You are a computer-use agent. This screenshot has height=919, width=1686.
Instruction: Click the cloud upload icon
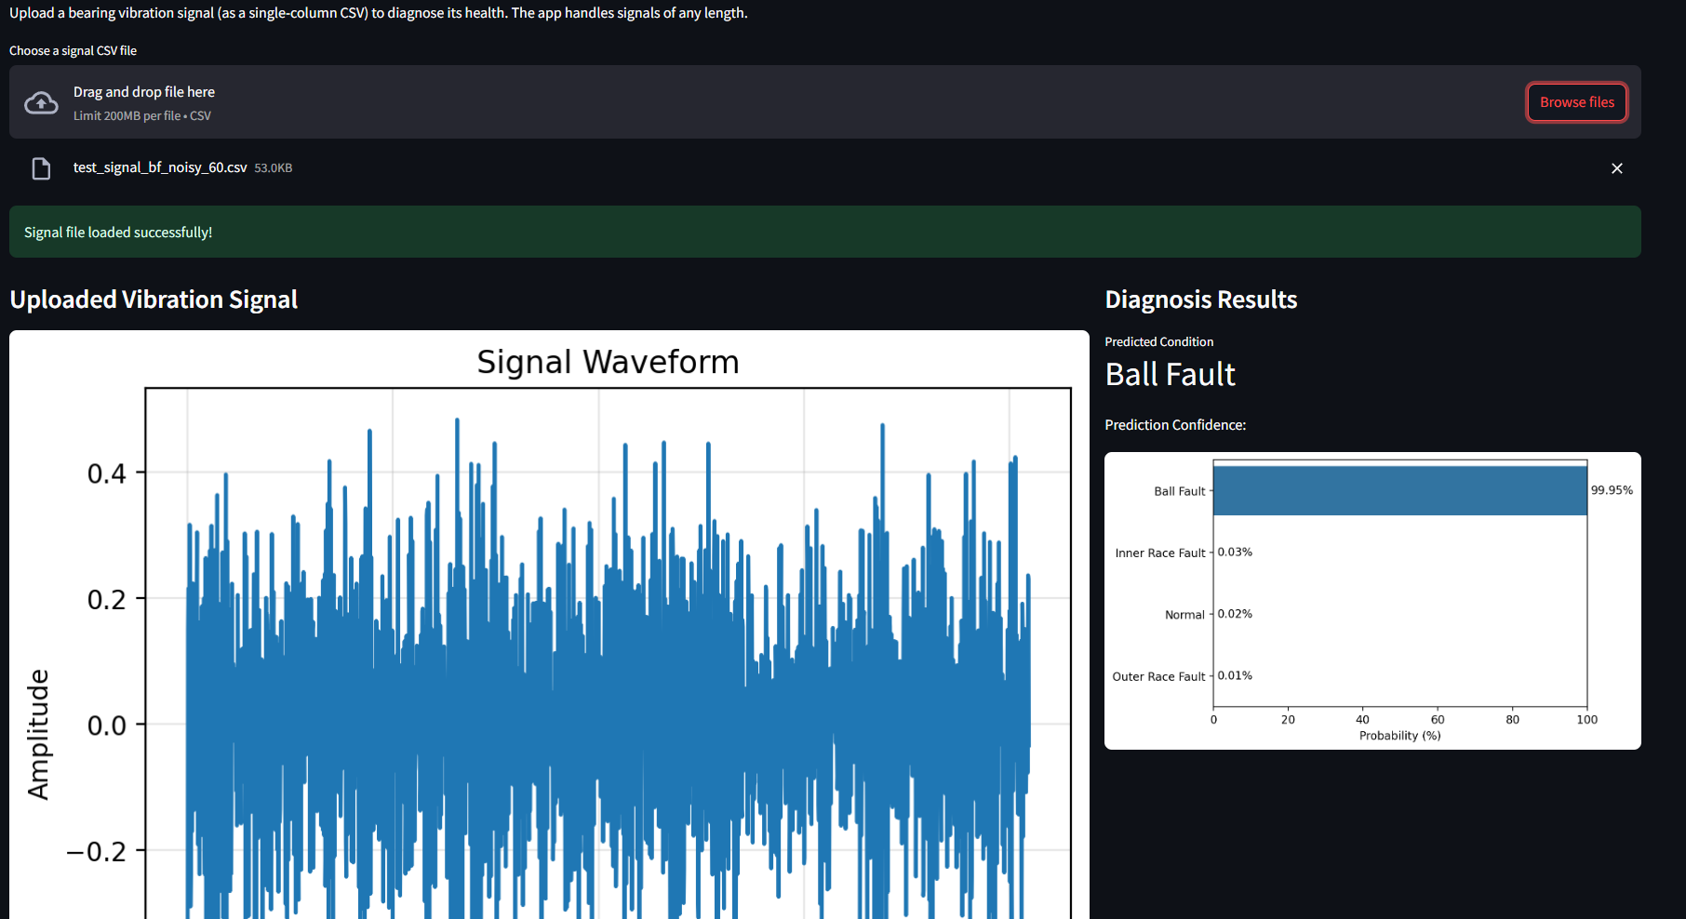pos(41,103)
